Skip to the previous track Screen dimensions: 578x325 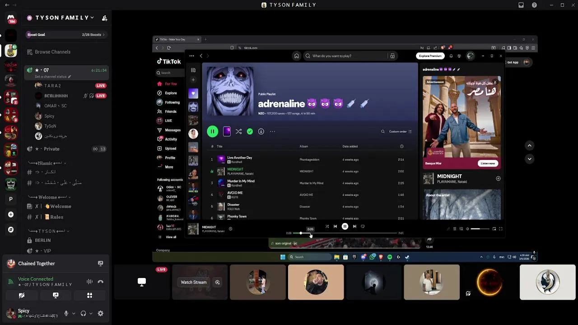(335, 226)
